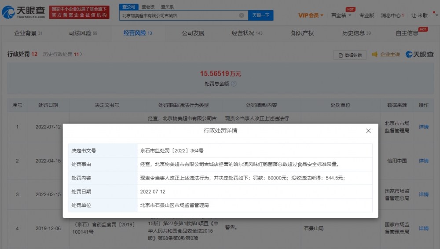This screenshot has width=440, height=249.
Task: Click the 天眼一下 search button
Action: [260, 15]
